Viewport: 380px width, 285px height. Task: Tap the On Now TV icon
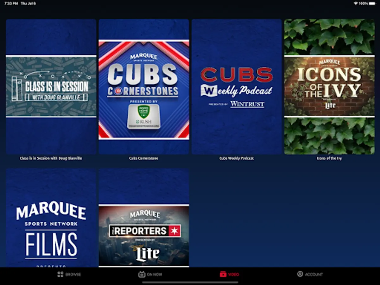pos(142,274)
